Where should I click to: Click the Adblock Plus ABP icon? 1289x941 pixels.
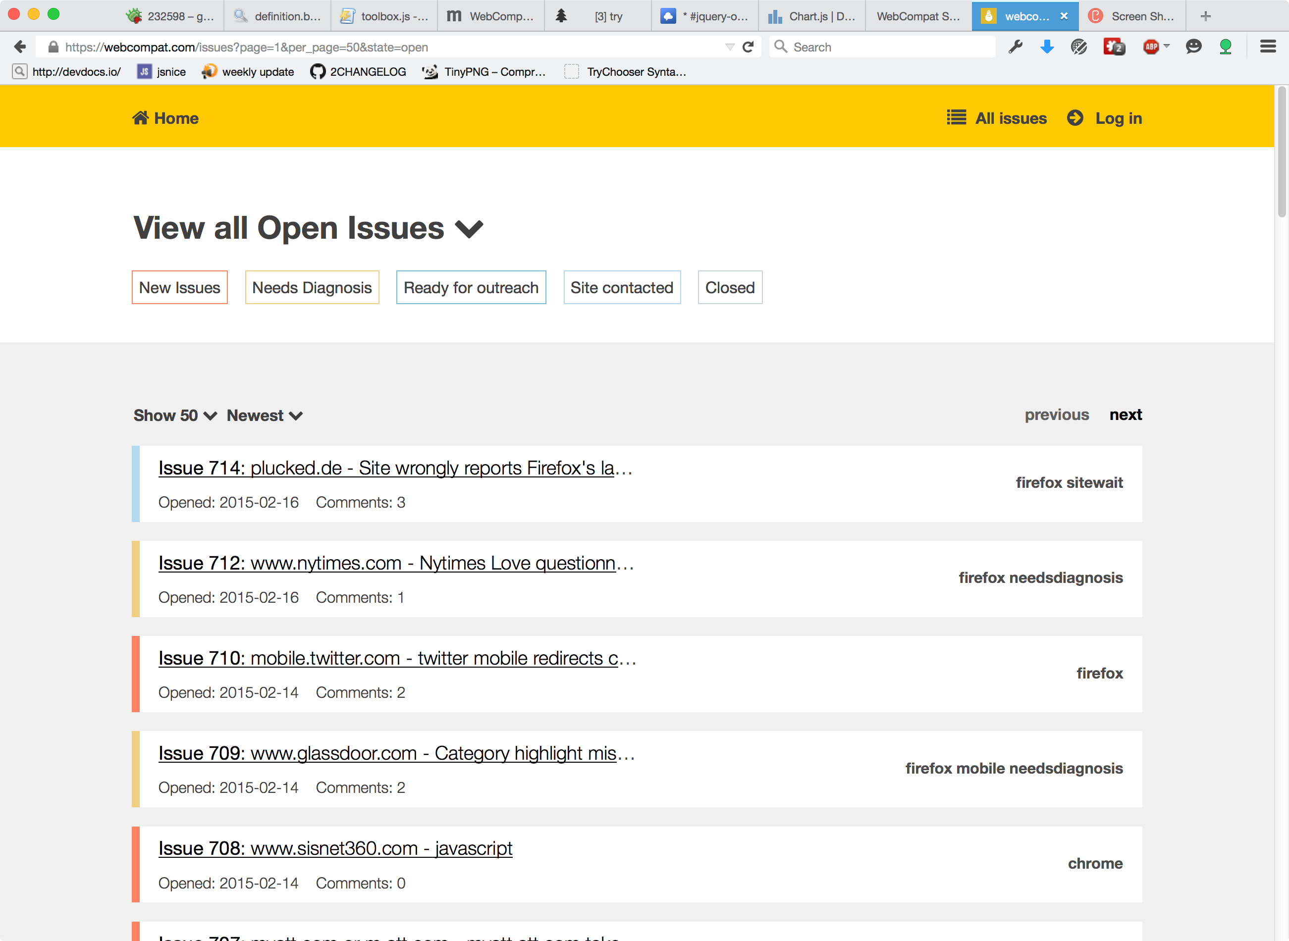[x=1151, y=47]
